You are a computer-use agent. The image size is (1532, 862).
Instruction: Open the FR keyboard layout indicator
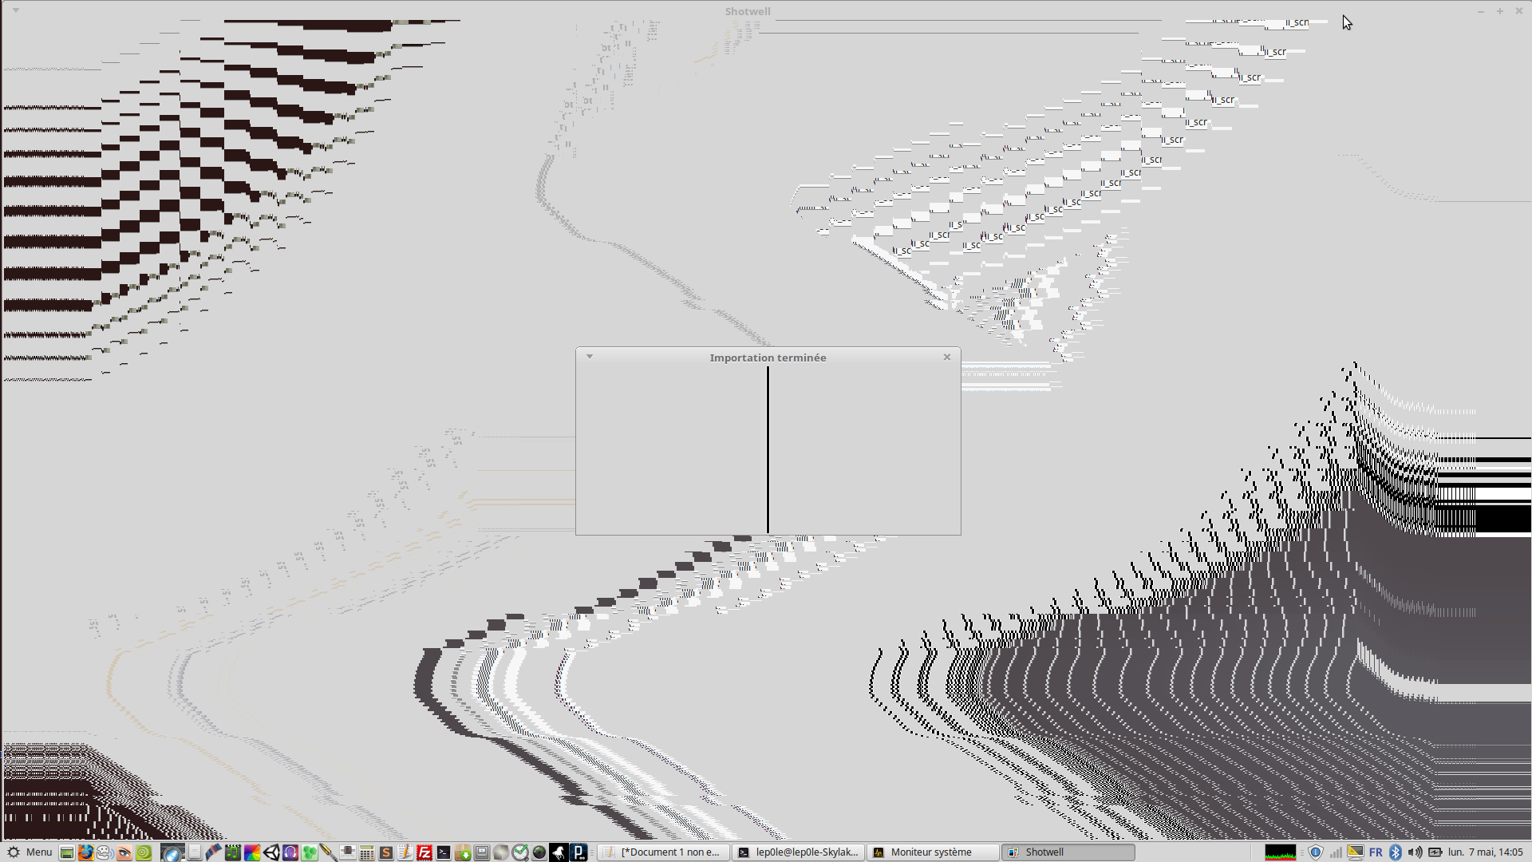point(1376,852)
